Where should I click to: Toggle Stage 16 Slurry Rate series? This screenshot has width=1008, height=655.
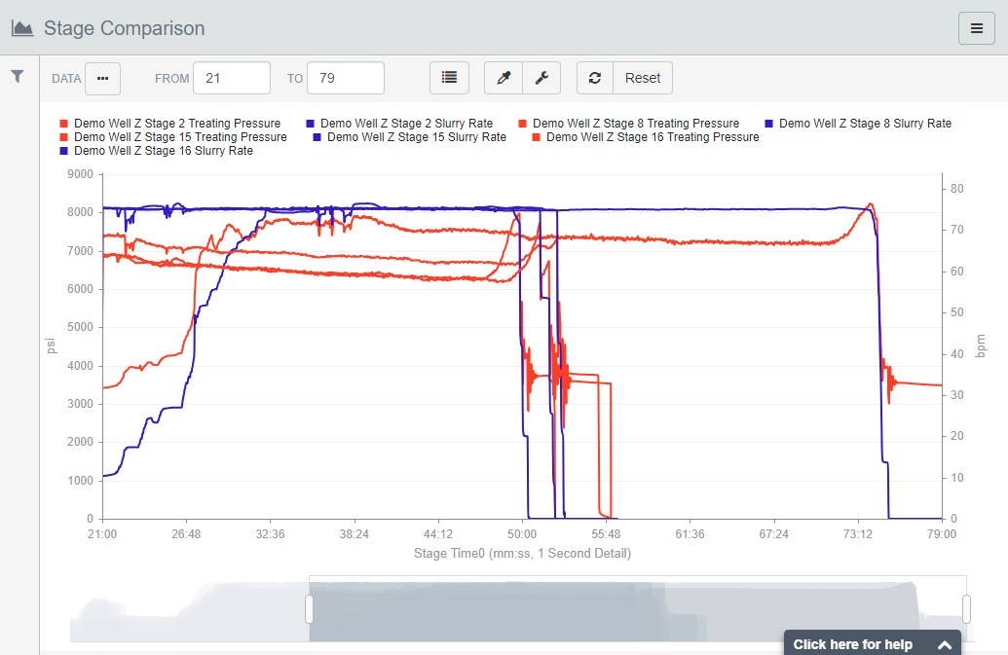pos(156,151)
